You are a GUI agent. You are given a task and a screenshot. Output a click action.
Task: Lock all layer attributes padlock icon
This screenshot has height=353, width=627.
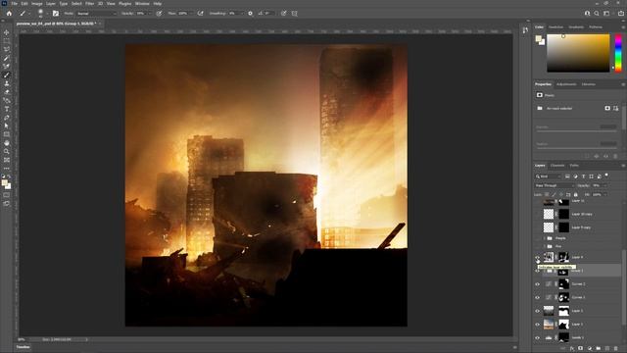[x=576, y=194]
